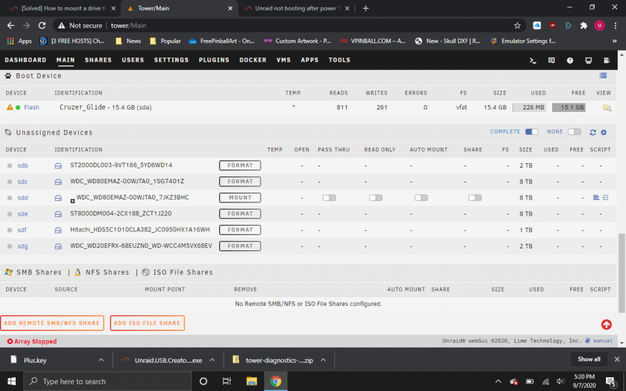This screenshot has height=391, width=626.
Task: Open the SETTINGS menu
Action: coord(172,60)
